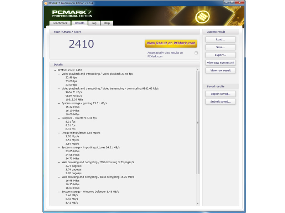
Task: Select the 9664.21 kB/s row
Action: [74, 92]
